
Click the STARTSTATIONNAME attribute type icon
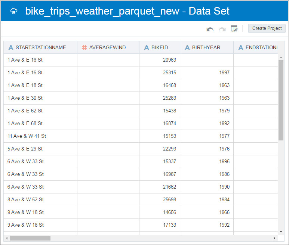tap(11, 47)
